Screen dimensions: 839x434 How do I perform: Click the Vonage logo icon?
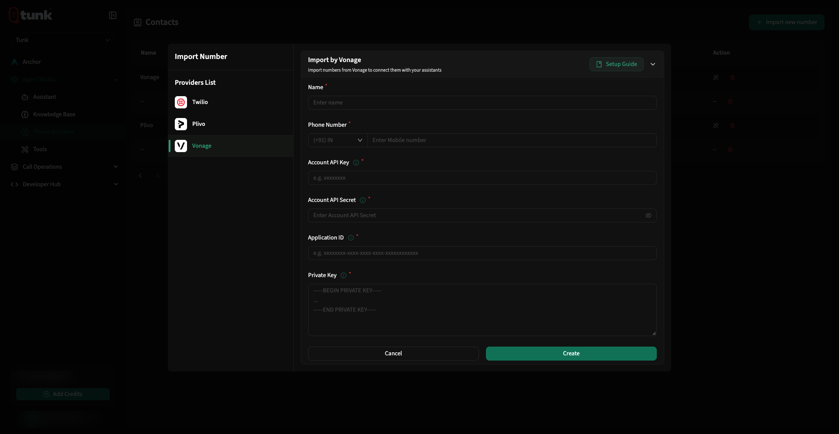click(x=181, y=146)
